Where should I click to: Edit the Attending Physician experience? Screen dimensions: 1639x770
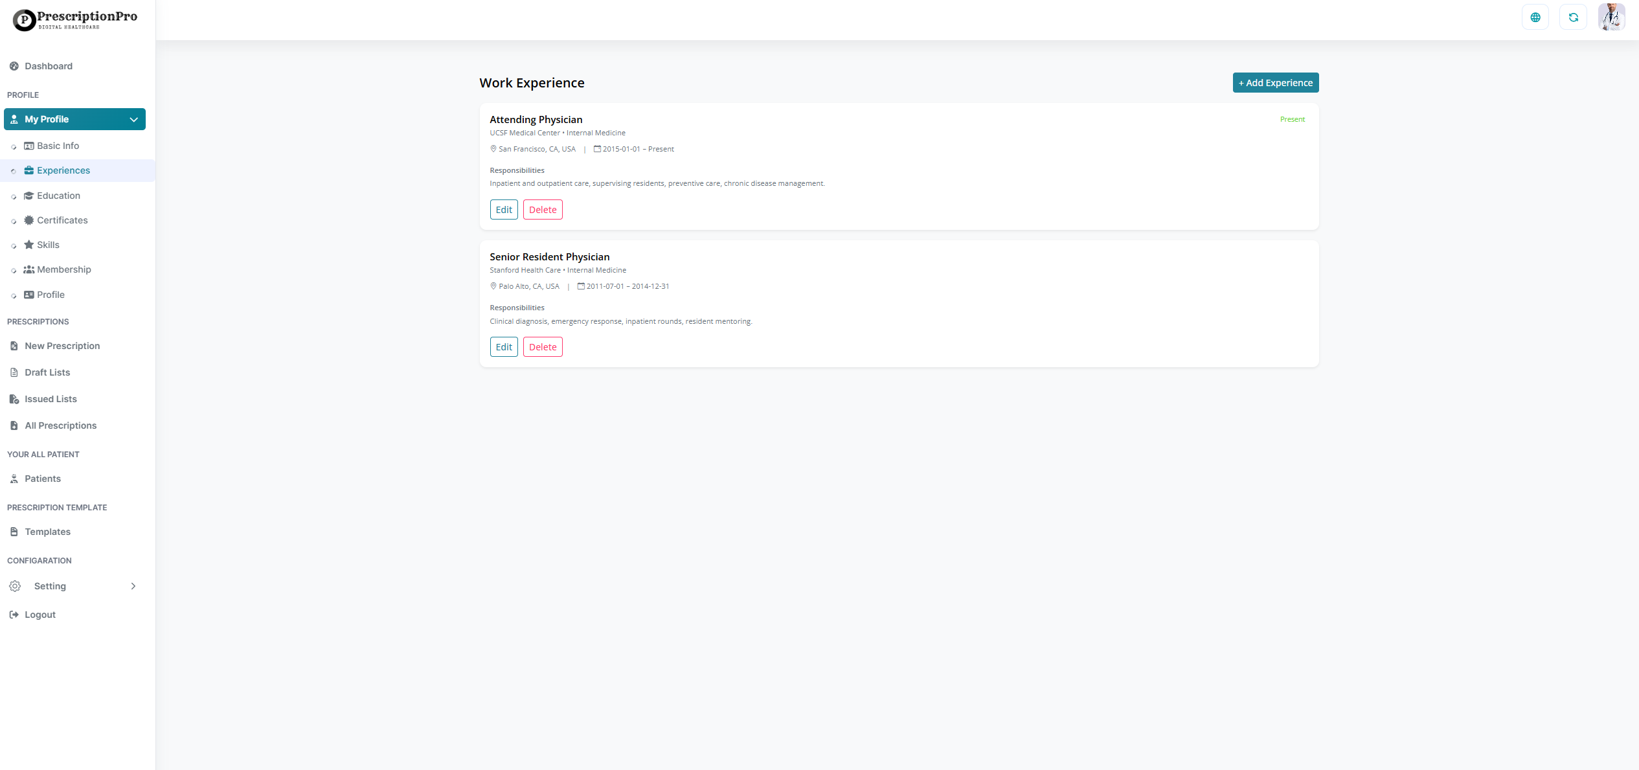[503, 210]
